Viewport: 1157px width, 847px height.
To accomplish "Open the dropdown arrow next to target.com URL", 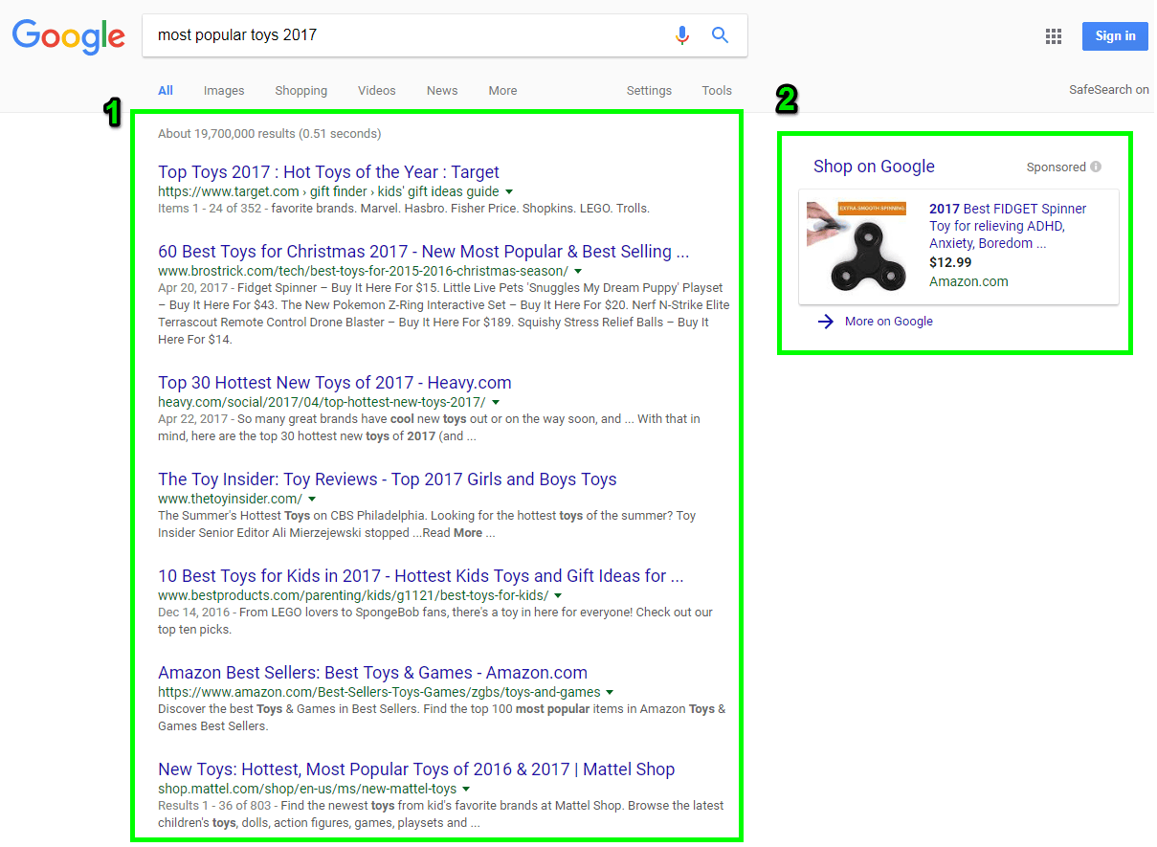I will [511, 191].
